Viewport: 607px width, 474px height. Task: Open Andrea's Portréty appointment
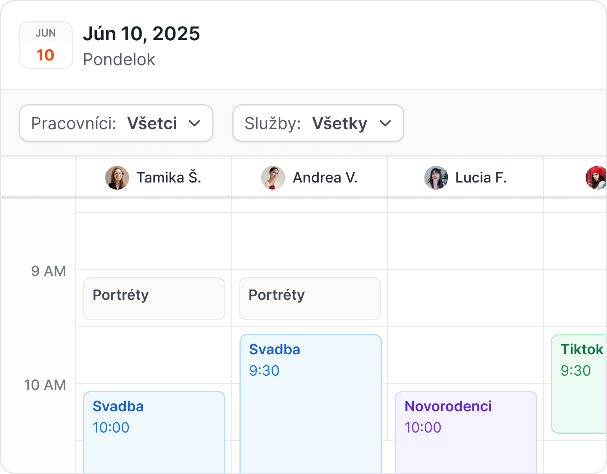point(310,299)
